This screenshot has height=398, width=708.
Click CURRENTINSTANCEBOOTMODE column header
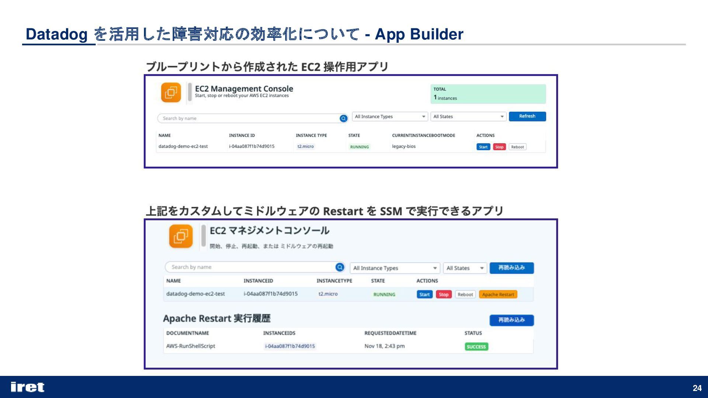pyautogui.click(x=423, y=135)
